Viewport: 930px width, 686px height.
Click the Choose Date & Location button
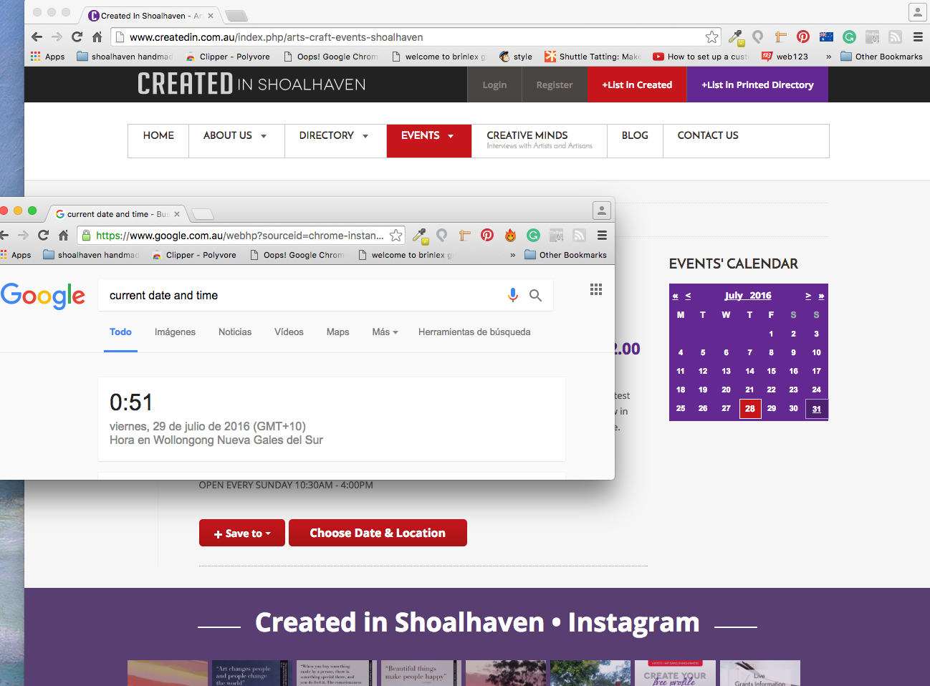click(378, 533)
